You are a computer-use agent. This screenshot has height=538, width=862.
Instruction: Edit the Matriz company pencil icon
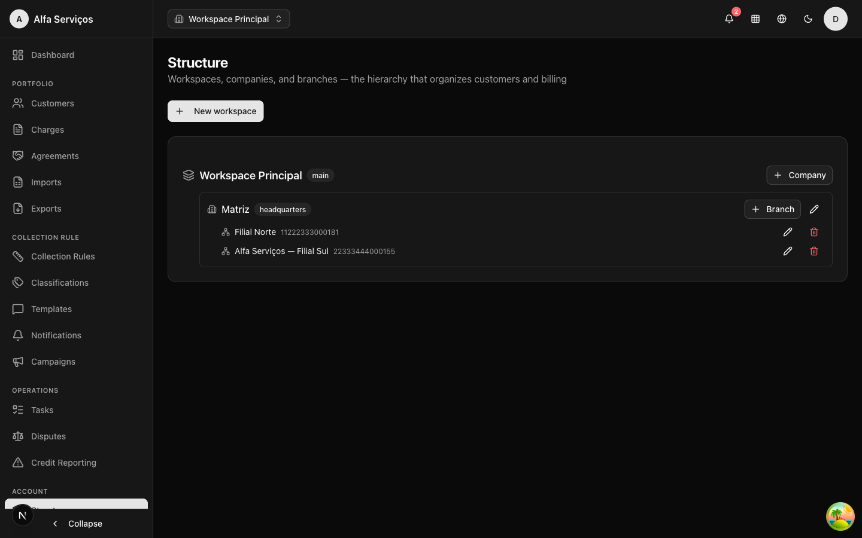(814, 209)
